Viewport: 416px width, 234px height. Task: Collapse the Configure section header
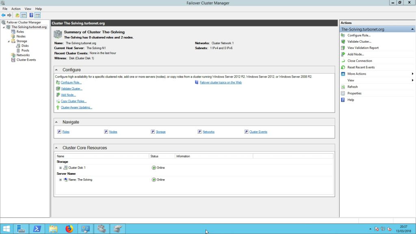click(56, 69)
